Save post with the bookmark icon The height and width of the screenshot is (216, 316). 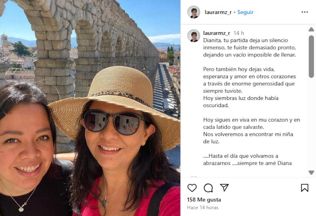pyautogui.click(x=305, y=188)
